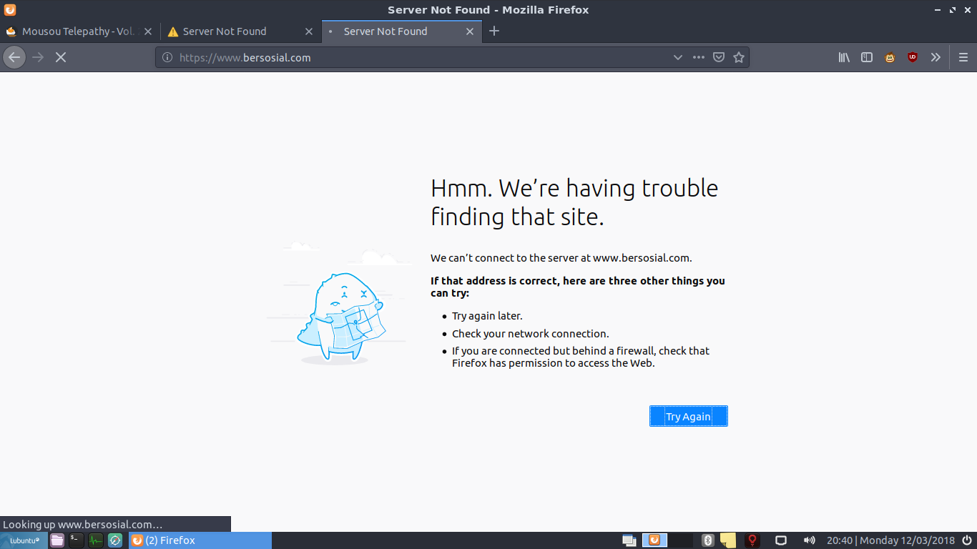Screen dimensions: 977x549
Task: Close the Mousou Telepathy tab
Action: tap(148, 31)
